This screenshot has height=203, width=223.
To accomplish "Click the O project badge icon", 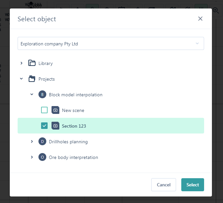I will coord(42,157).
